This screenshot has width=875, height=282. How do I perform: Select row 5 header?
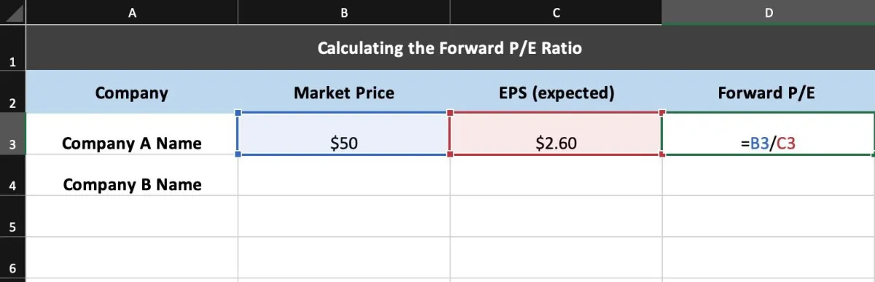tap(12, 216)
